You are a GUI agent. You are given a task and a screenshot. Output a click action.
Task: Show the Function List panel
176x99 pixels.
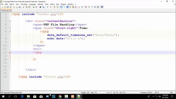pos(76,7)
